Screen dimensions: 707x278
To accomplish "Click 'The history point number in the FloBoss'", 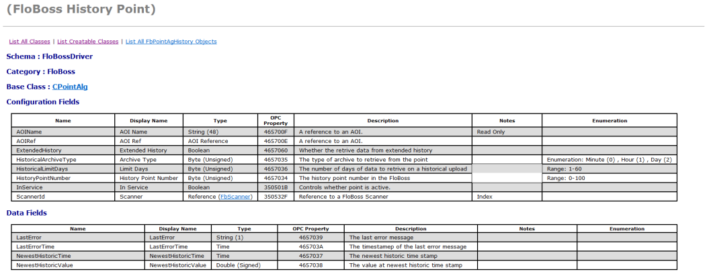I will pyautogui.click(x=383, y=178).
